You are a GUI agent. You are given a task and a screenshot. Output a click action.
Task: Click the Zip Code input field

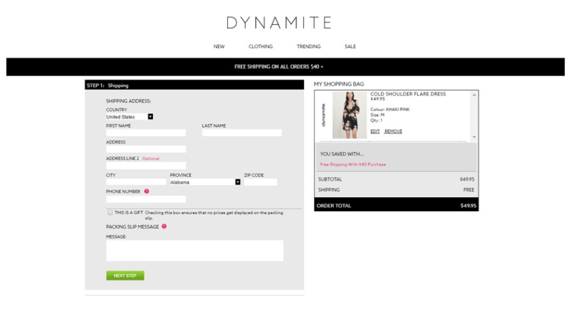[260, 182]
